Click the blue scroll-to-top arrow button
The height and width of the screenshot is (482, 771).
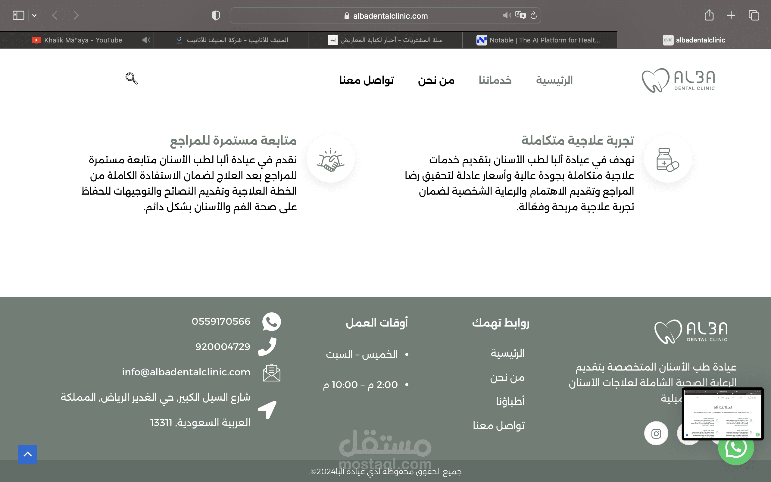coord(27,454)
